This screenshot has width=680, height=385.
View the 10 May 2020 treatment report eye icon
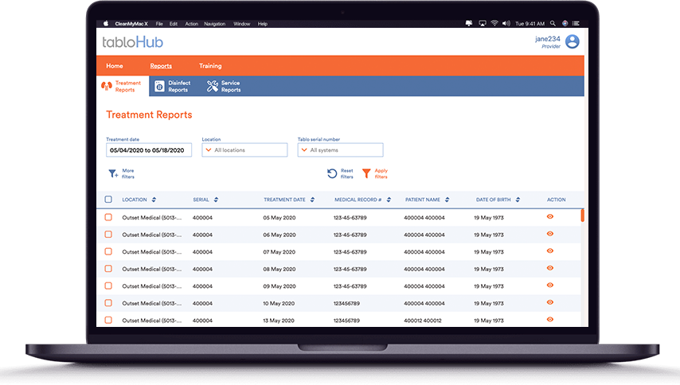coord(550,302)
